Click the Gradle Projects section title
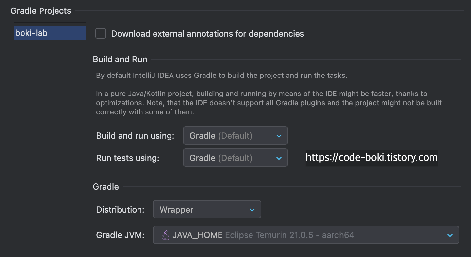The height and width of the screenshot is (257, 471). (41, 11)
